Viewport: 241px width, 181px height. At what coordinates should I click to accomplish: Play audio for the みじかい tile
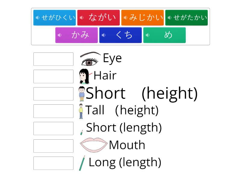click(126, 17)
